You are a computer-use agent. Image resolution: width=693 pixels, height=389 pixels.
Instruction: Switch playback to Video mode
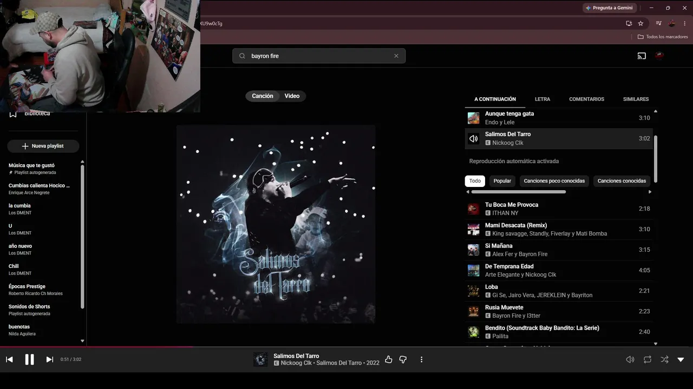coord(292,96)
